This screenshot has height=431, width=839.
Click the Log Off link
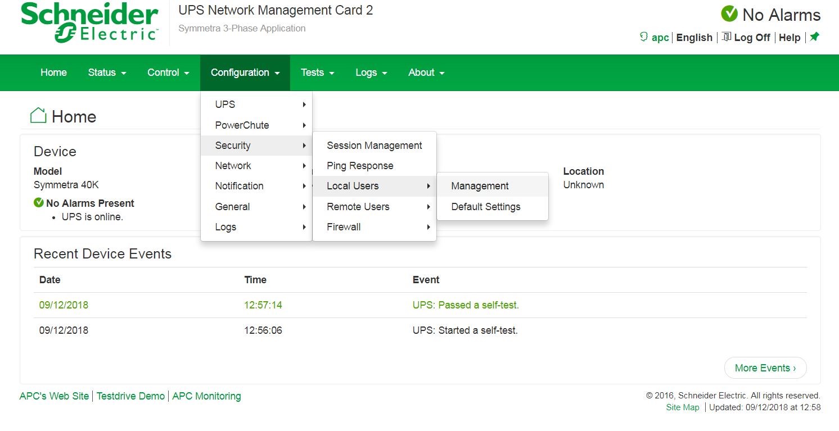(x=752, y=38)
